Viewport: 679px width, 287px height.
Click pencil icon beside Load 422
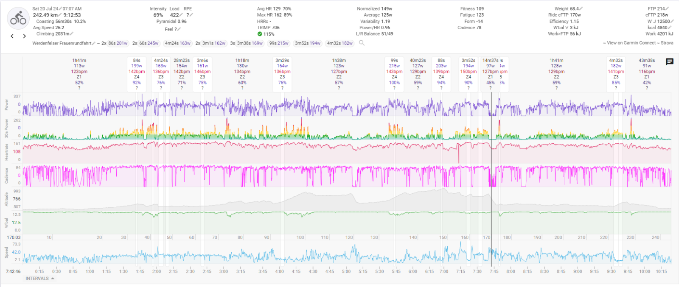click(x=181, y=15)
